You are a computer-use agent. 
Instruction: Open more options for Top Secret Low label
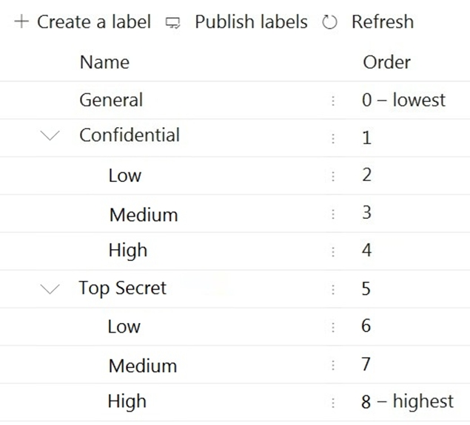333,327
